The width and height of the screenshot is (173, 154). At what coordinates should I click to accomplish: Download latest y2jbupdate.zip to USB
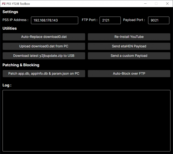click(x=44, y=56)
